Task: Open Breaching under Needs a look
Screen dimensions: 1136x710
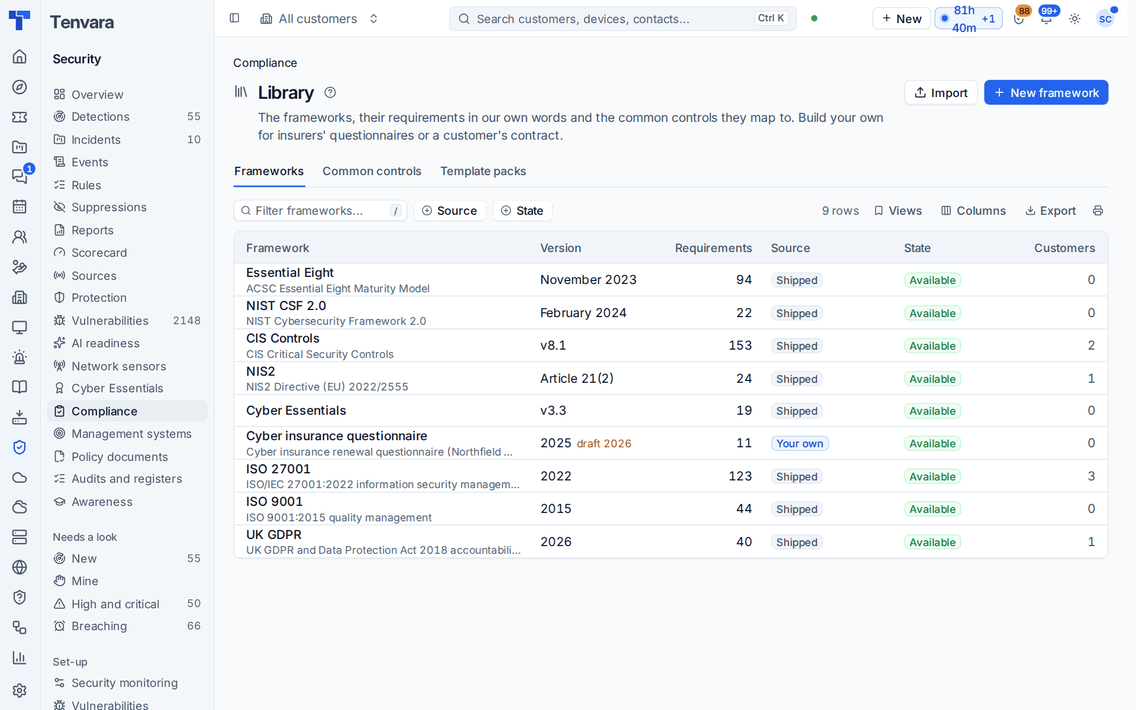Action: tap(127, 626)
